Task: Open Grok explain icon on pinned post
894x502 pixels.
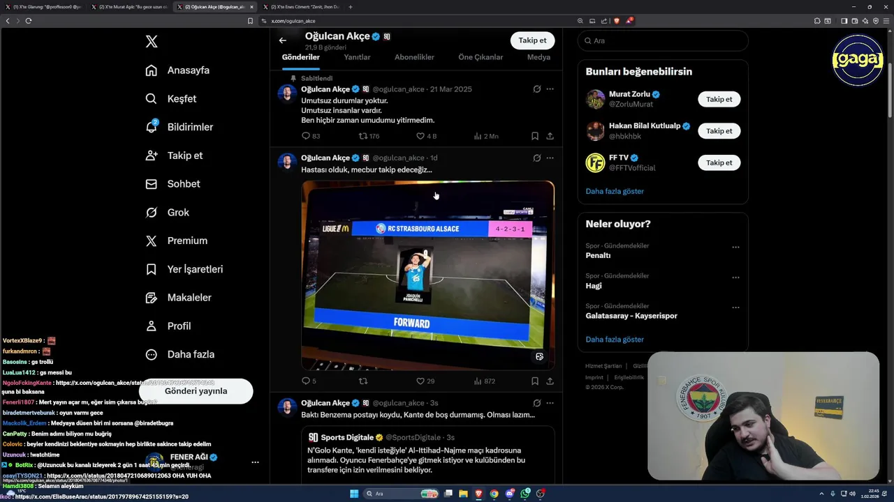Action: (x=536, y=89)
